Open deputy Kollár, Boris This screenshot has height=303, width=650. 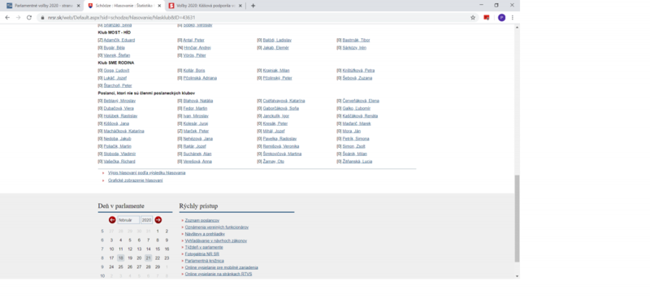tap(194, 71)
